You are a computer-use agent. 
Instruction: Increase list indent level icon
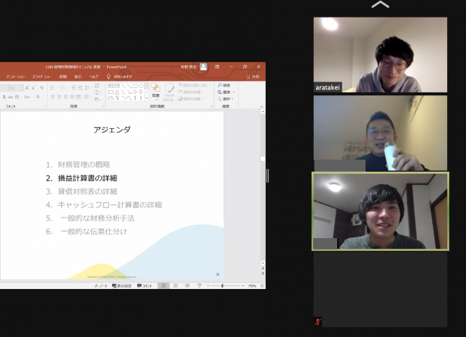[x=80, y=87]
